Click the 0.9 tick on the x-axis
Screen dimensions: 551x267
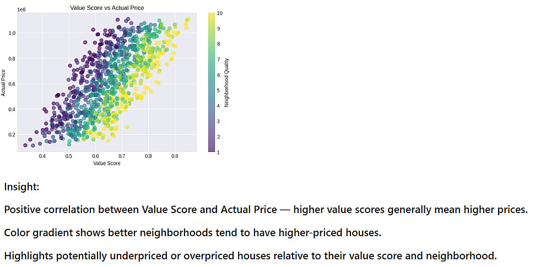point(175,156)
